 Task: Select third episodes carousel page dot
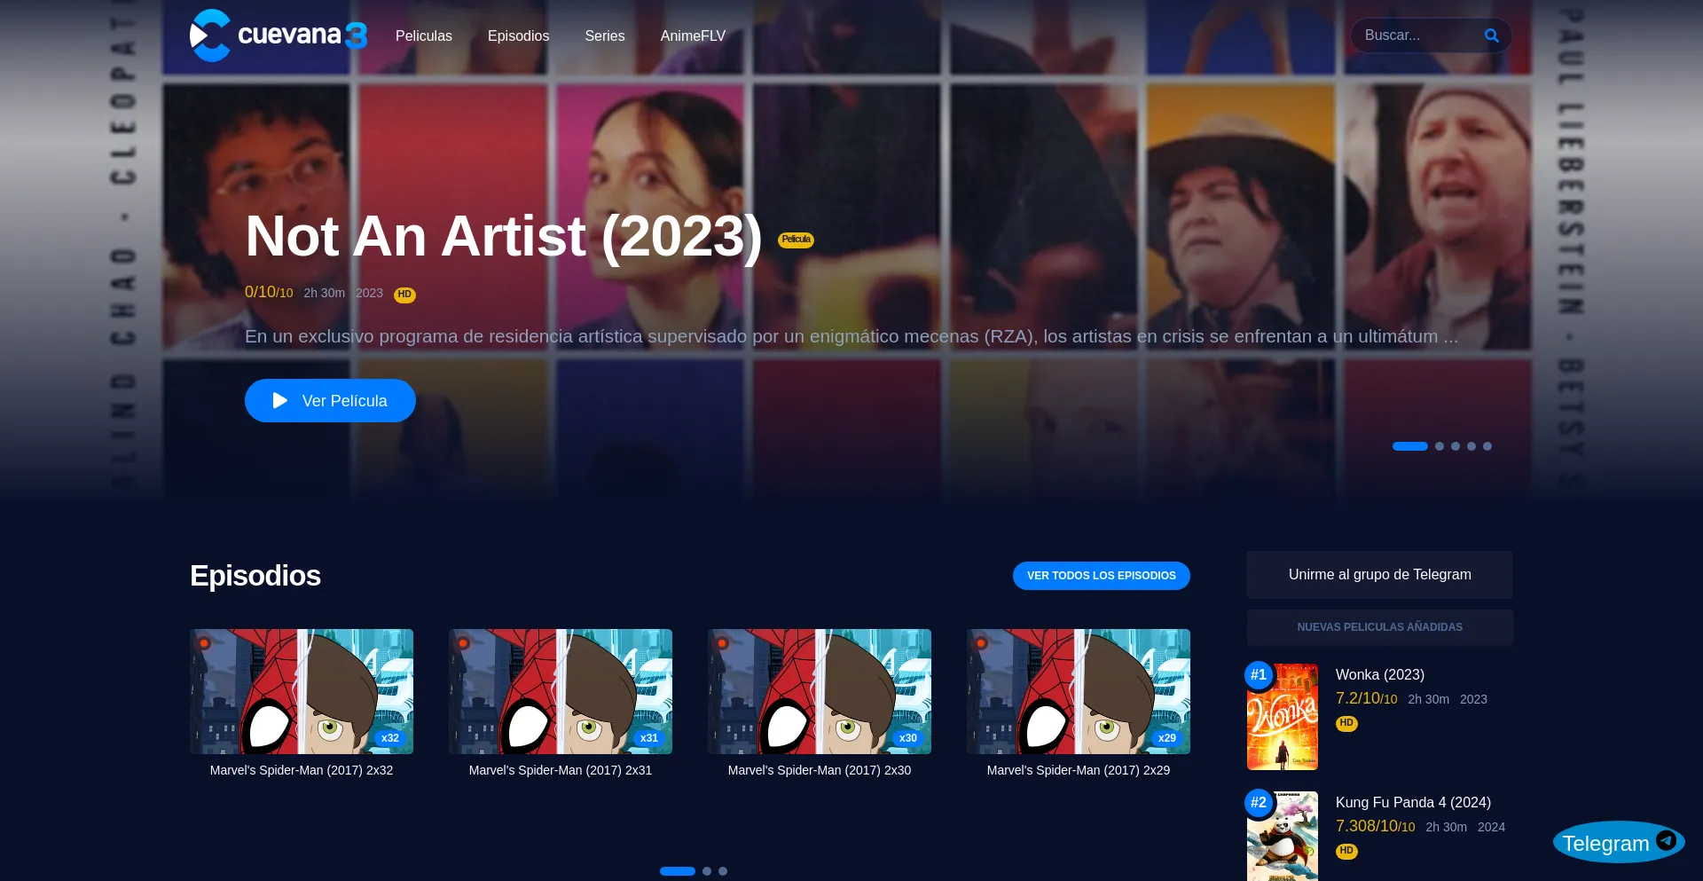click(723, 871)
